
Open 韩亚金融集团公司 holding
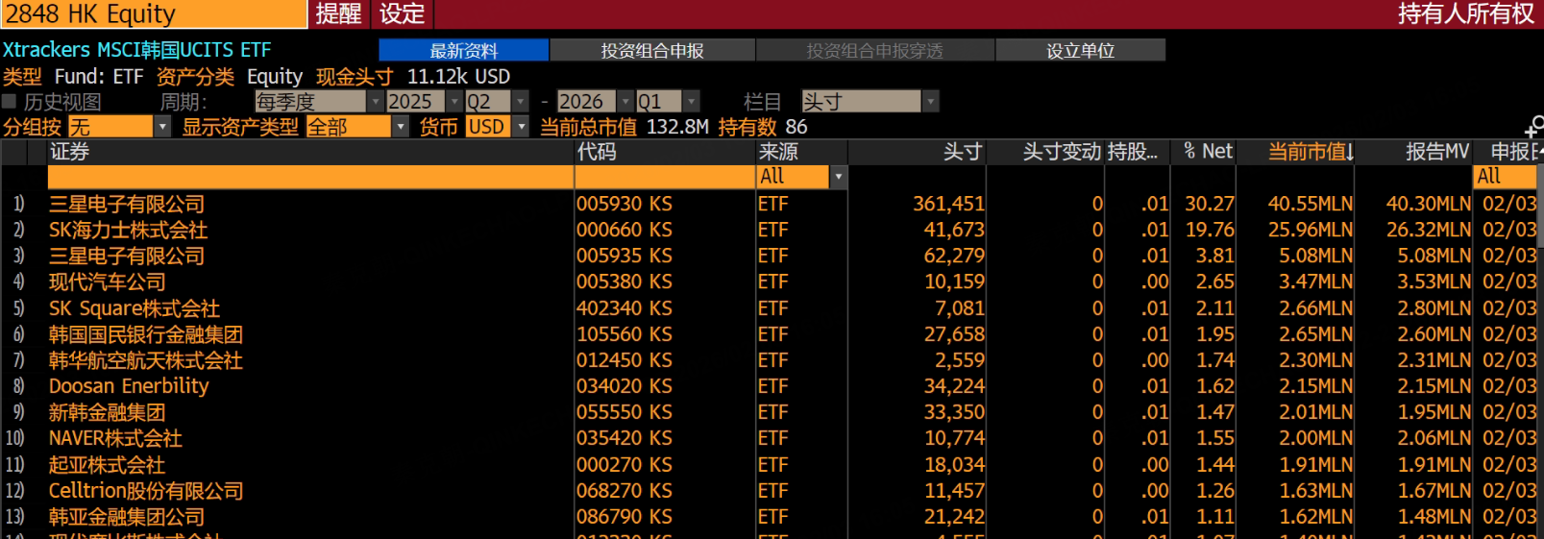pos(127,517)
